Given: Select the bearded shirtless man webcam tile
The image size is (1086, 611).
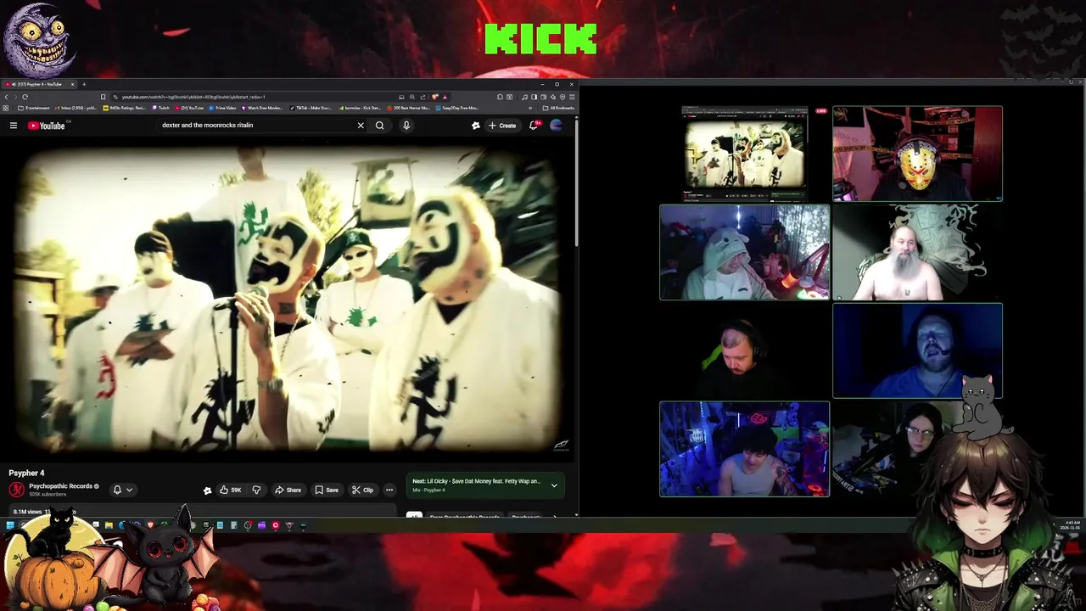Looking at the screenshot, I should point(917,252).
